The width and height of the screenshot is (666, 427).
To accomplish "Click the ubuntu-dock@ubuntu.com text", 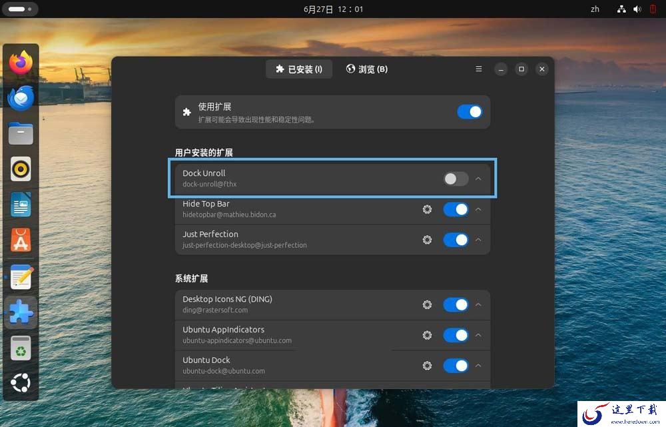I will [x=224, y=371].
